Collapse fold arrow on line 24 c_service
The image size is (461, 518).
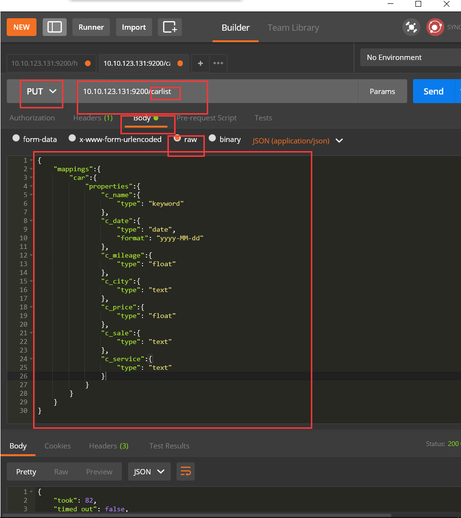point(31,359)
